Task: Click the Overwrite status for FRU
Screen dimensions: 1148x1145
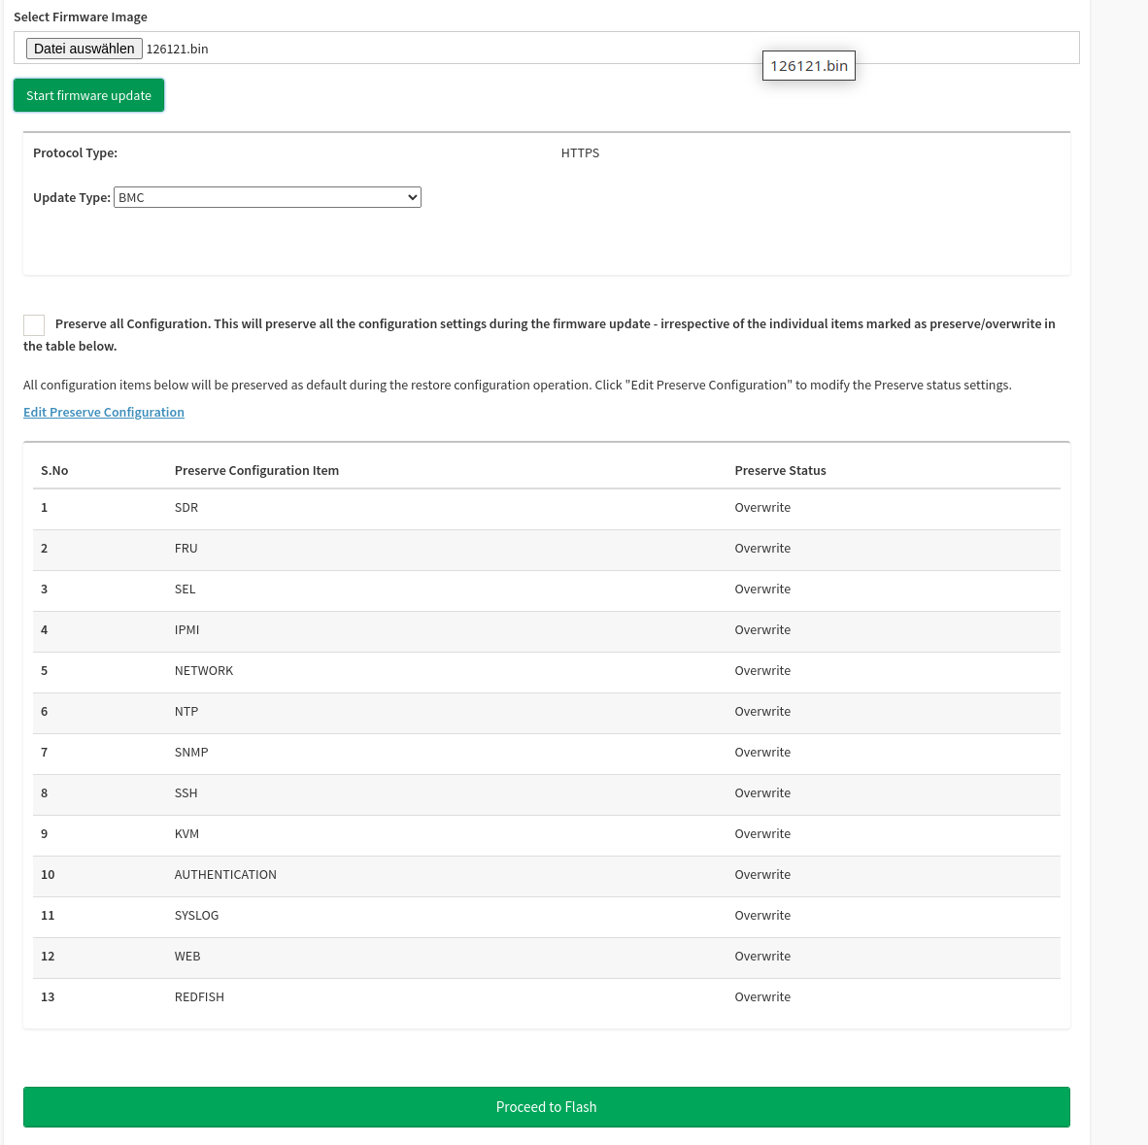Action: (762, 549)
